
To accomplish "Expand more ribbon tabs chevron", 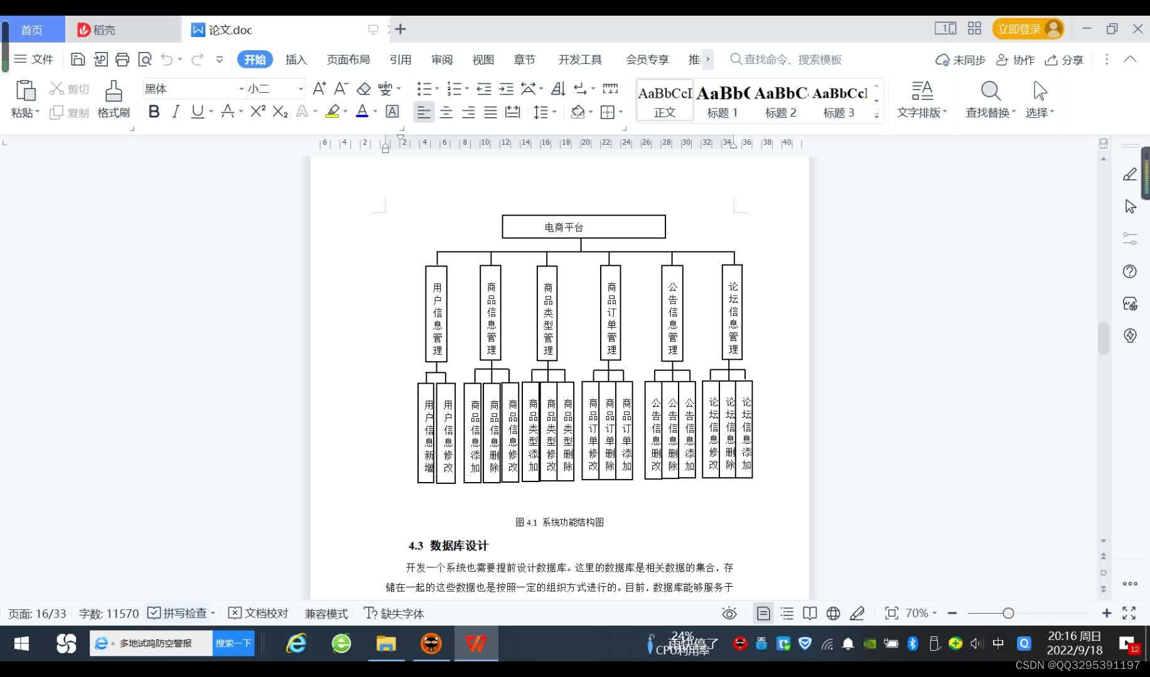I will click(707, 60).
